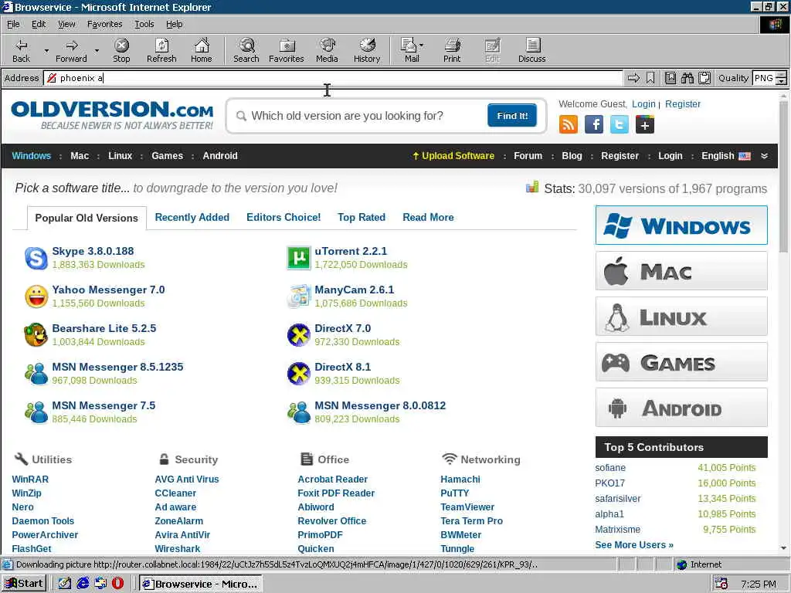Click the vertical scrollbar down arrow
This screenshot has height=593, width=791.
click(783, 548)
